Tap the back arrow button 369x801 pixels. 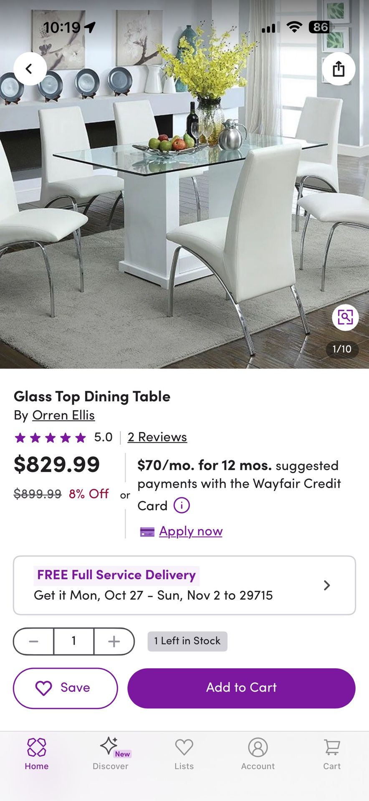coord(30,69)
